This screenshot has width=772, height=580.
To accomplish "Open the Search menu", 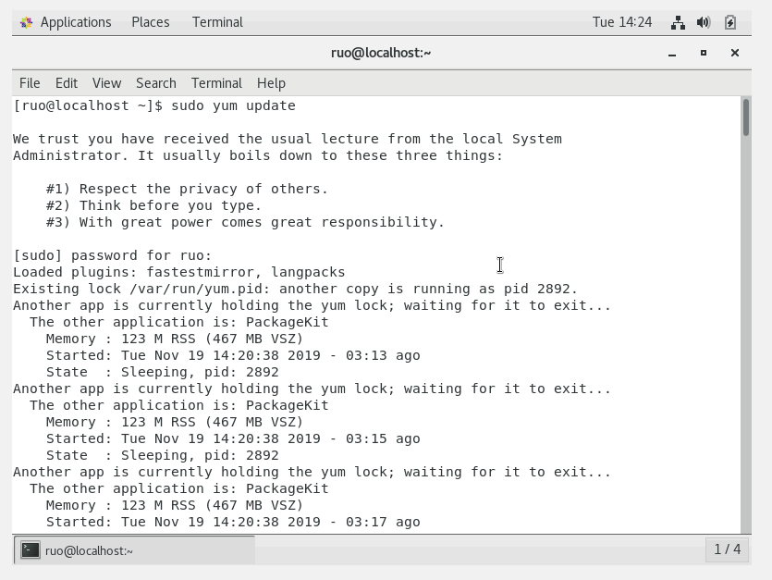I will pyautogui.click(x=155, y=83).
